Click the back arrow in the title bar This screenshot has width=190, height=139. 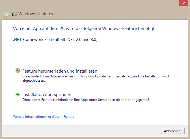point(7,14)
